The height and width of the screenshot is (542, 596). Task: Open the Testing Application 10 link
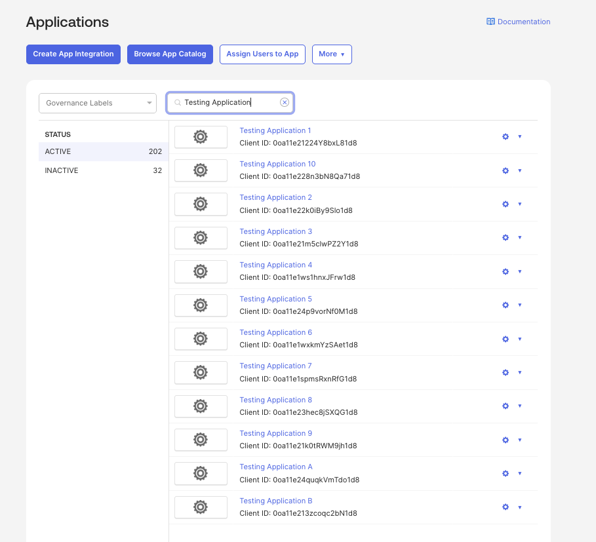tap(277, 164)
